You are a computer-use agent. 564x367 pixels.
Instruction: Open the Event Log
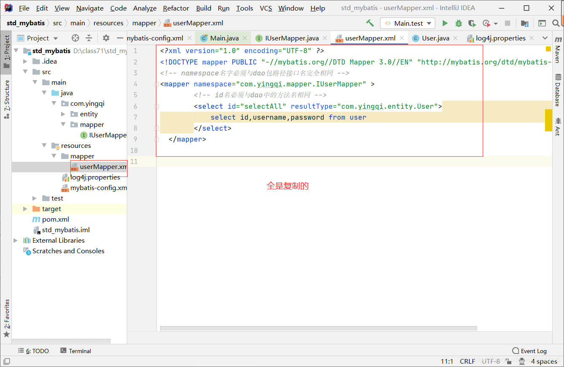click(x=529, y=351)
